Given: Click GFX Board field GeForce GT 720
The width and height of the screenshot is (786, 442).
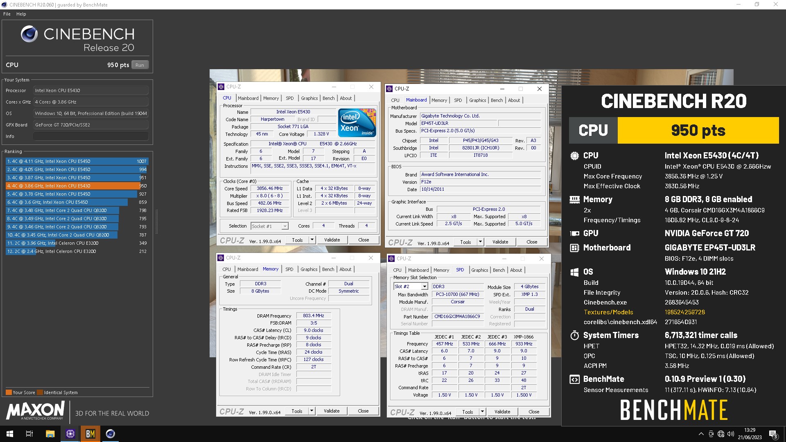Looking at the screenshot, I should tap(91, 125).
